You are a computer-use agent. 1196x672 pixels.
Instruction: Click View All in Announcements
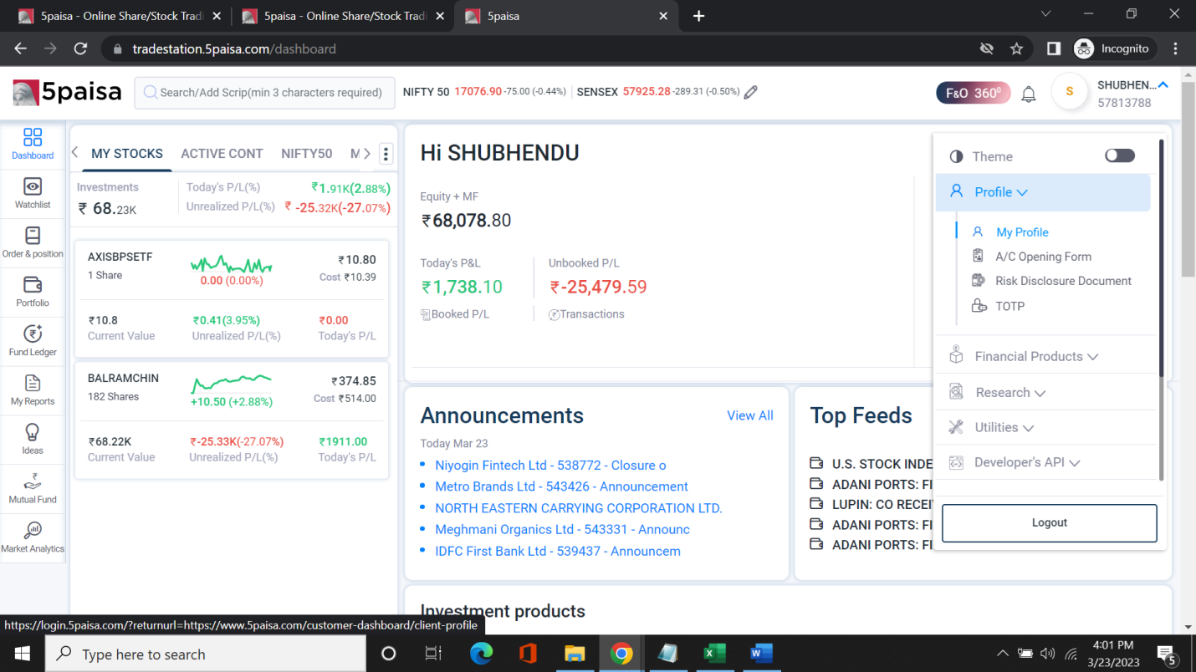click(x=750, y=415)
